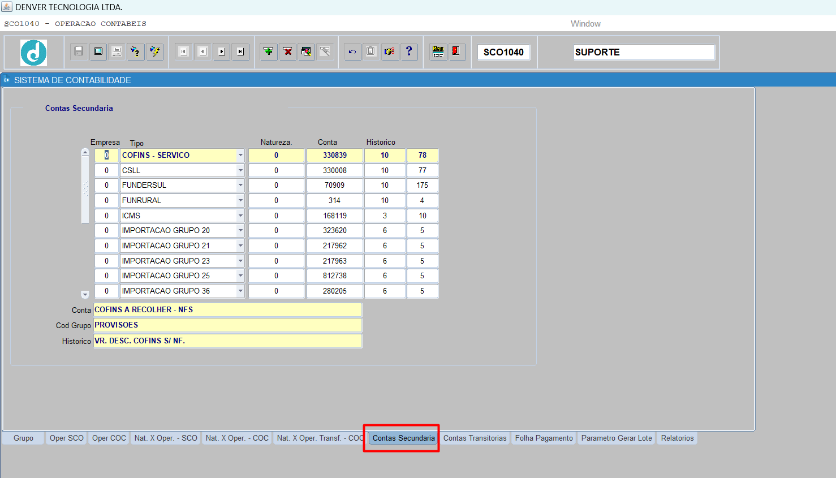Open FUNRURAL Tipo dropdown arrow

click(240, 200)
